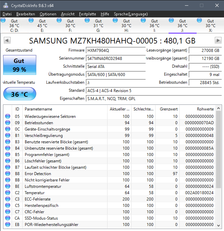
Task: Click status icon for Betriebsstunden row 09
Action: tap(8, 123)
